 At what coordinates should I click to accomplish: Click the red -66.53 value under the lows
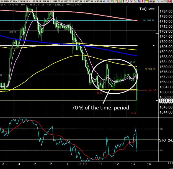point(99,93)
